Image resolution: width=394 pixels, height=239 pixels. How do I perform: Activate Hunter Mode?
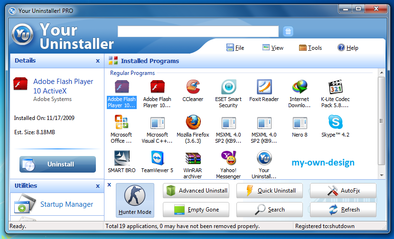135,200
